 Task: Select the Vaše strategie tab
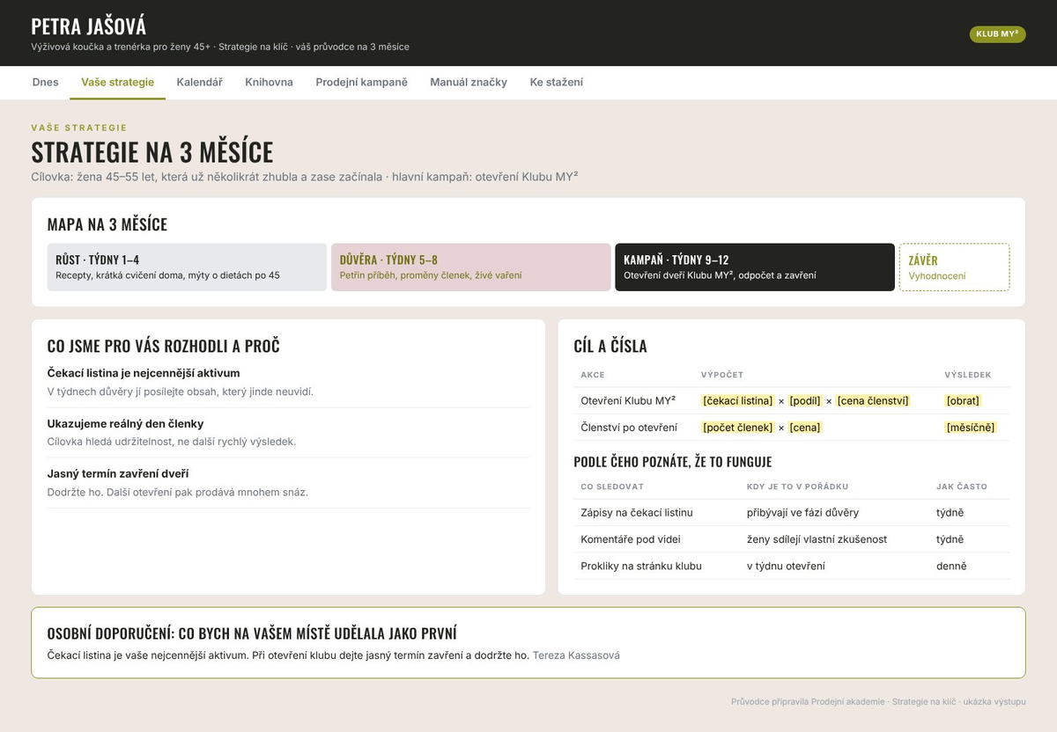click(x=118, y=82)
